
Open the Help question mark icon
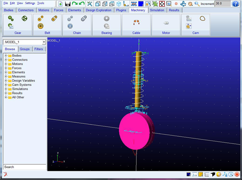(235, 4)
